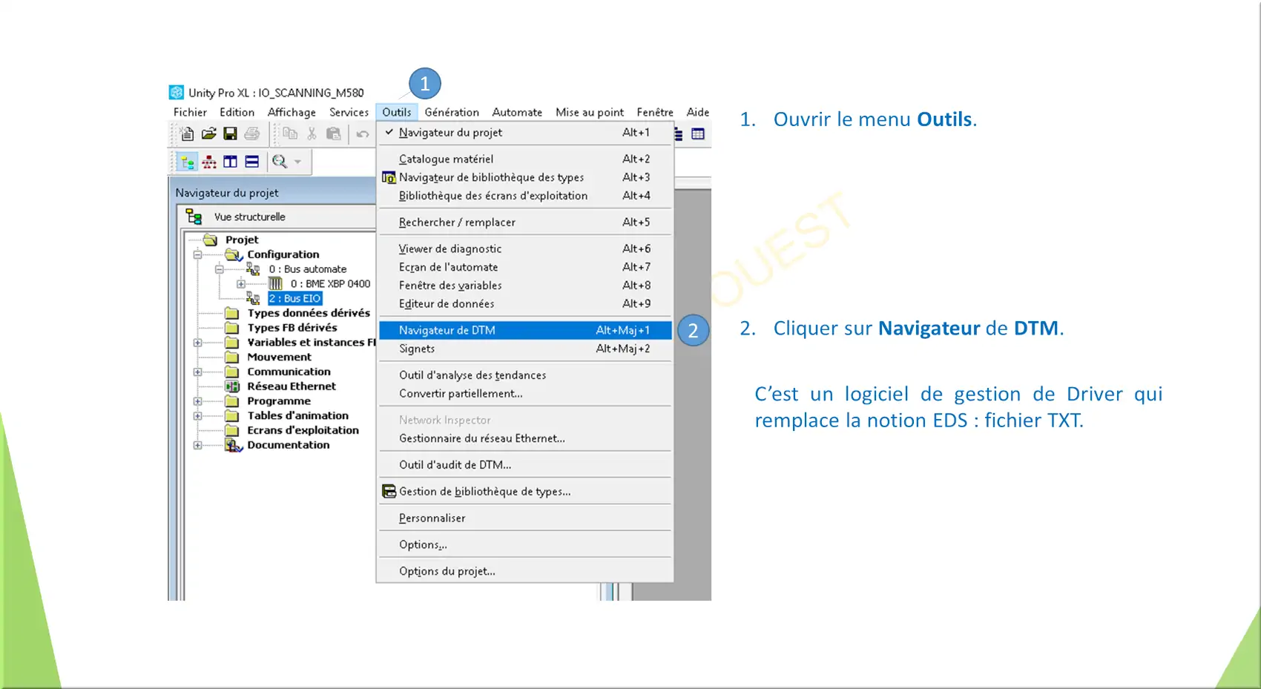
Task: Click the table grid icon at toolbar right
Action: [x=698, y=134]
